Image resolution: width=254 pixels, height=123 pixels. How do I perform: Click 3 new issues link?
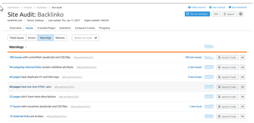click(195, 77)
